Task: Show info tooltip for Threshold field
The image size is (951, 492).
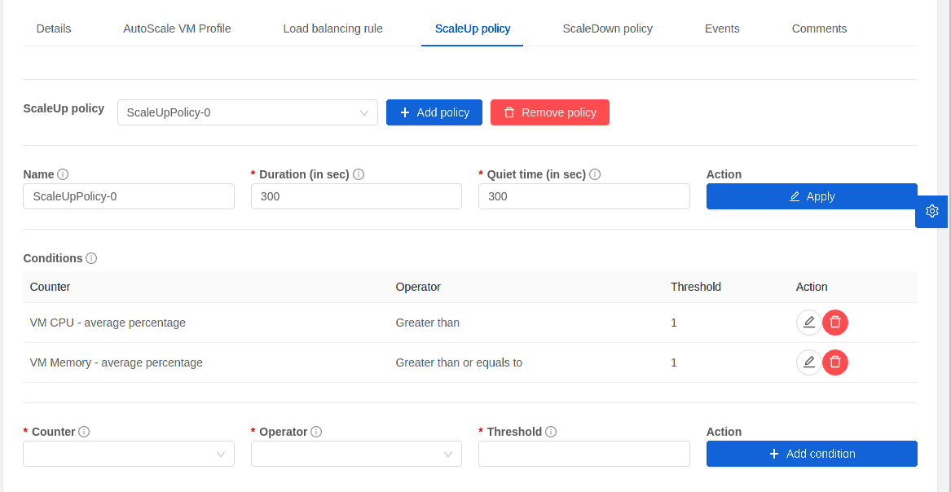Action: tap(551, 432)
